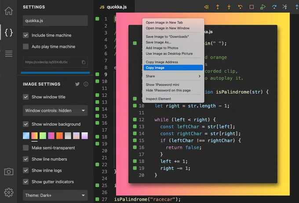Click the step back undo arrow icon

tap(240, 7)
